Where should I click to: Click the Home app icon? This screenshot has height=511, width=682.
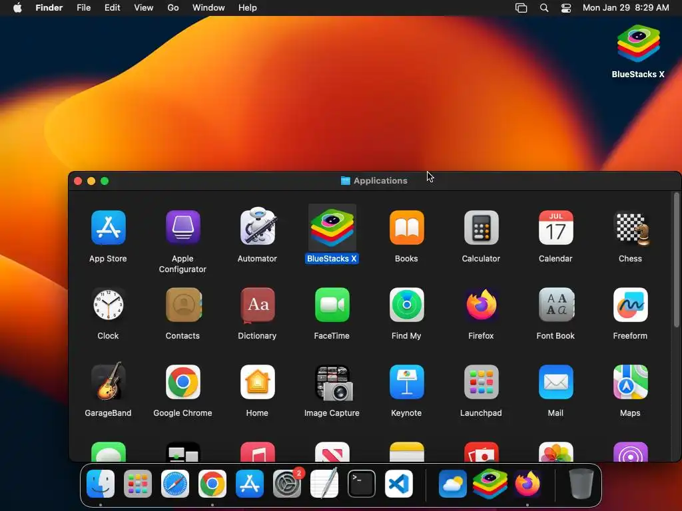point(258,382)
